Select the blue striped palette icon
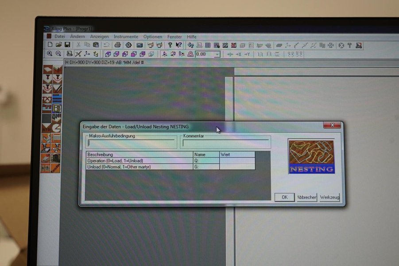This screenshot has height=266, width=399. (x=57, y=99)
